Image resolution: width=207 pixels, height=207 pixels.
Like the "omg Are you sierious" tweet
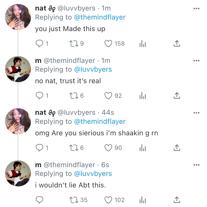click(x=108, y=148)
